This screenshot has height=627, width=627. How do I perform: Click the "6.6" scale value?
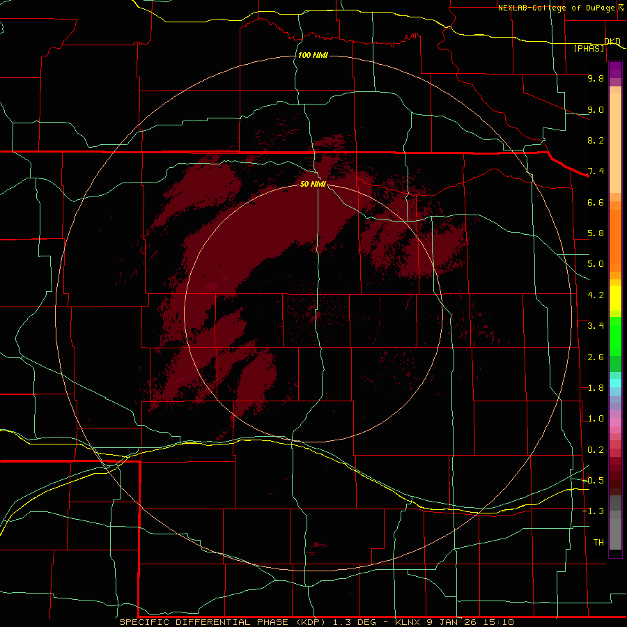596,202
